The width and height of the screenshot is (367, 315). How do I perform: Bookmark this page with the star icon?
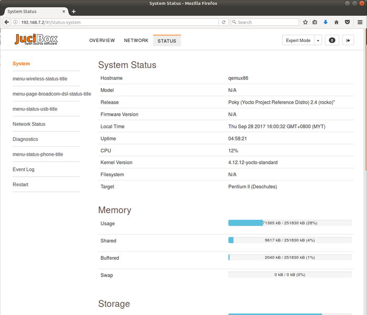click(x=305, y=22)
